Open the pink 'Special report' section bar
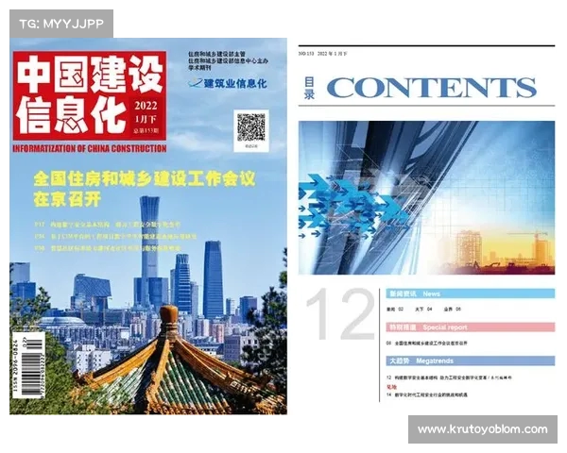567x453 pixels. (470, 327)
